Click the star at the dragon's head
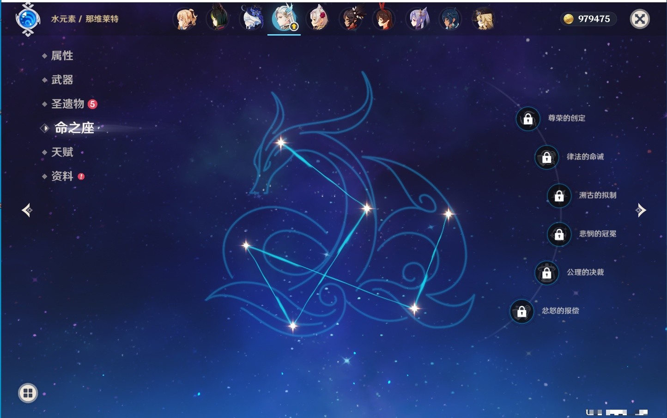 (x=281, y=143)
